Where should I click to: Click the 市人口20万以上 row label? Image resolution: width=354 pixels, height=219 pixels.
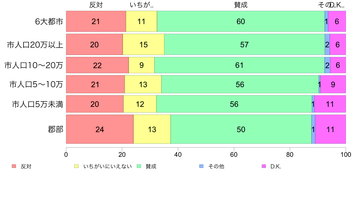click(35, 45)
